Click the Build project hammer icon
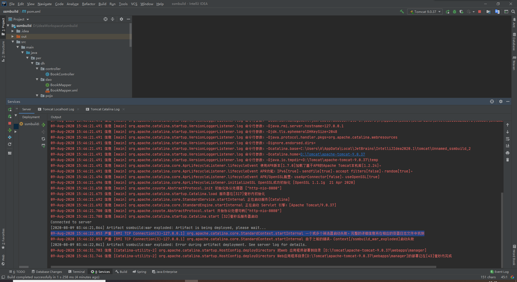 pyautogui.click(x=401, y=12)
